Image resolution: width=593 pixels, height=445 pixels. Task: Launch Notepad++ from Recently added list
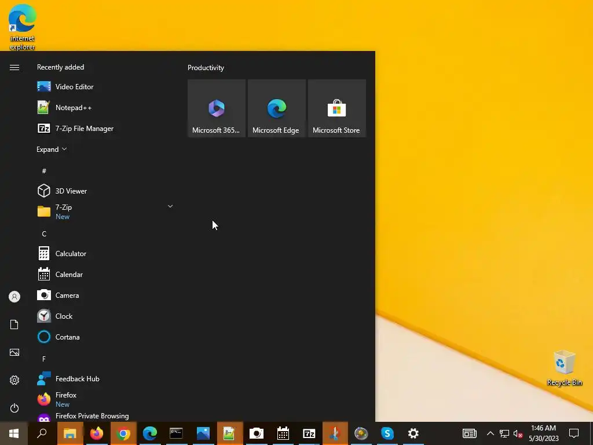click(105, 107)
